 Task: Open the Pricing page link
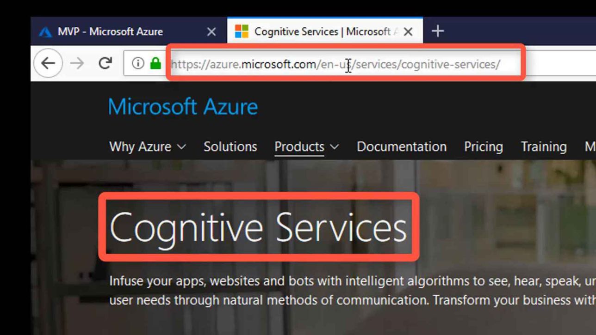point(484,146)
